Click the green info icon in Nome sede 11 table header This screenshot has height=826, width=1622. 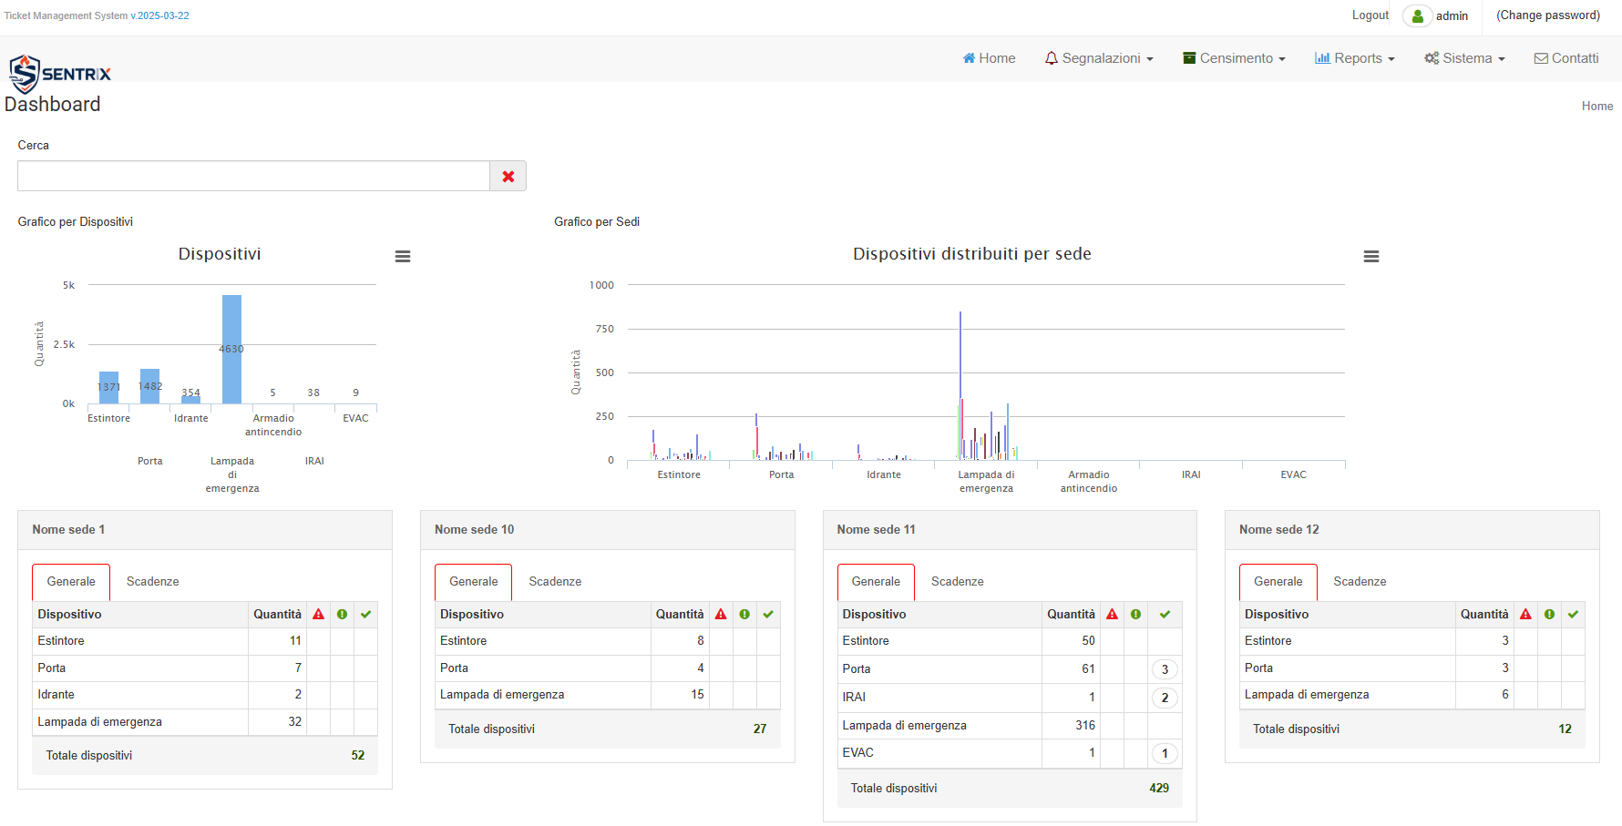(1136, 615)
